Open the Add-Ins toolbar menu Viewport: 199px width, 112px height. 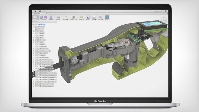(x=100, y=20)
